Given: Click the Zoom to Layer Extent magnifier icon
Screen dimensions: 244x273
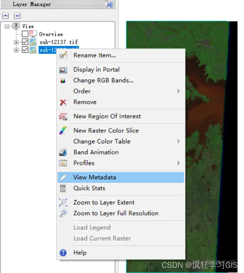Looking at the screenshot, I should click(x=63, y=202).
